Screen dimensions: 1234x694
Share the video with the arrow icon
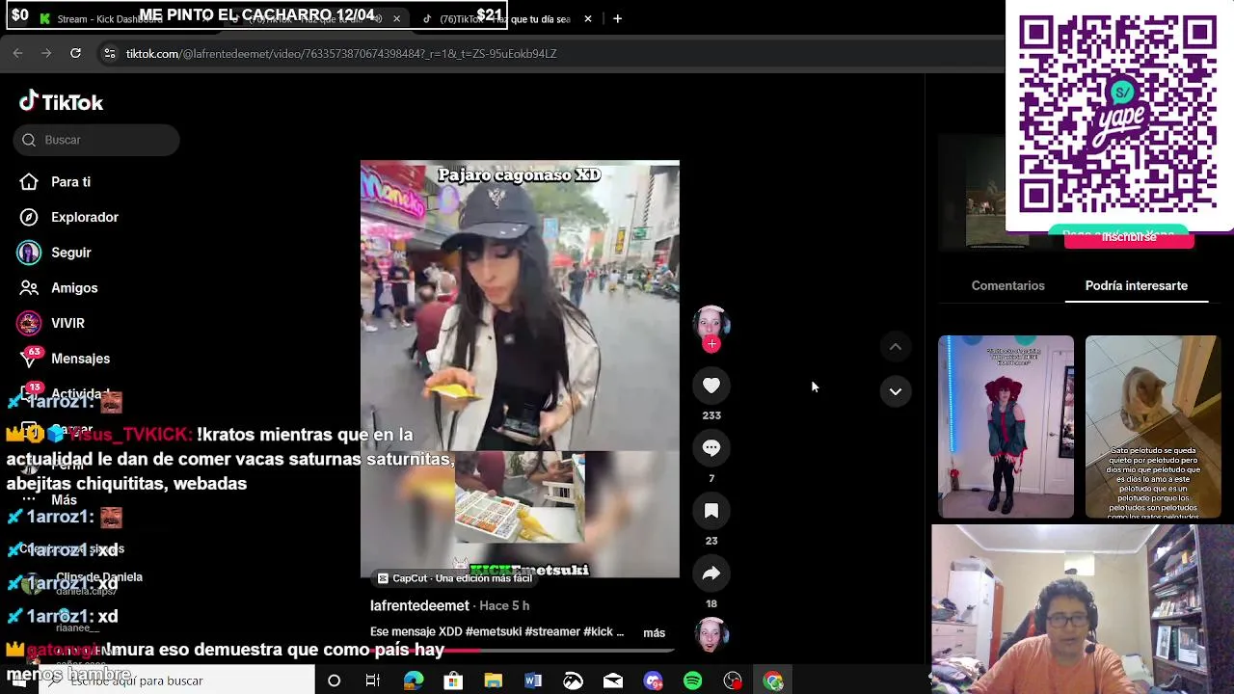click(x=711, y=574)
